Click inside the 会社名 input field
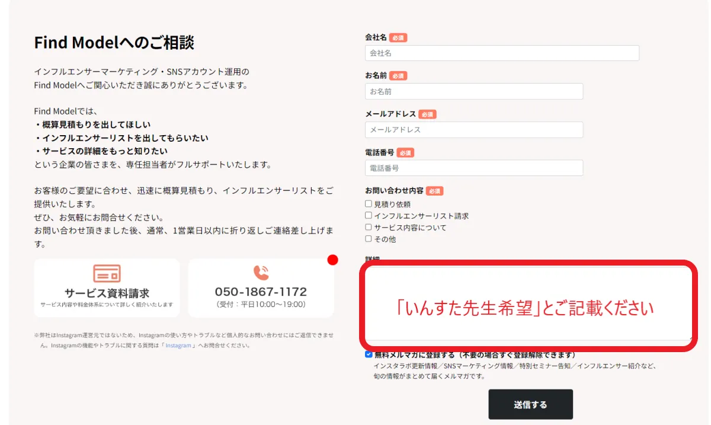This screenshot has height=425, width=711. (501, 53)
